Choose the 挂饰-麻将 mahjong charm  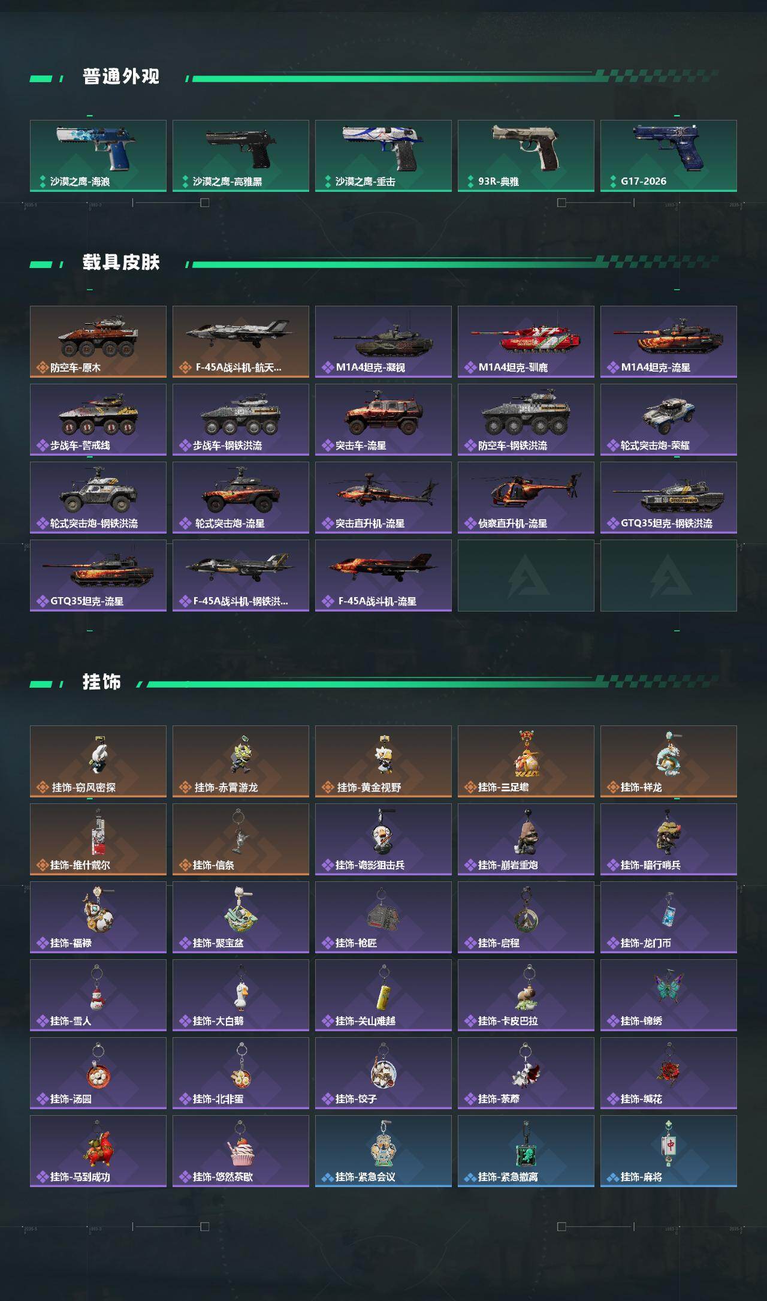coord(669,1151)
